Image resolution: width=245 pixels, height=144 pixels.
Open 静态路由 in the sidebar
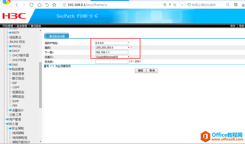(x=18, y=78)
